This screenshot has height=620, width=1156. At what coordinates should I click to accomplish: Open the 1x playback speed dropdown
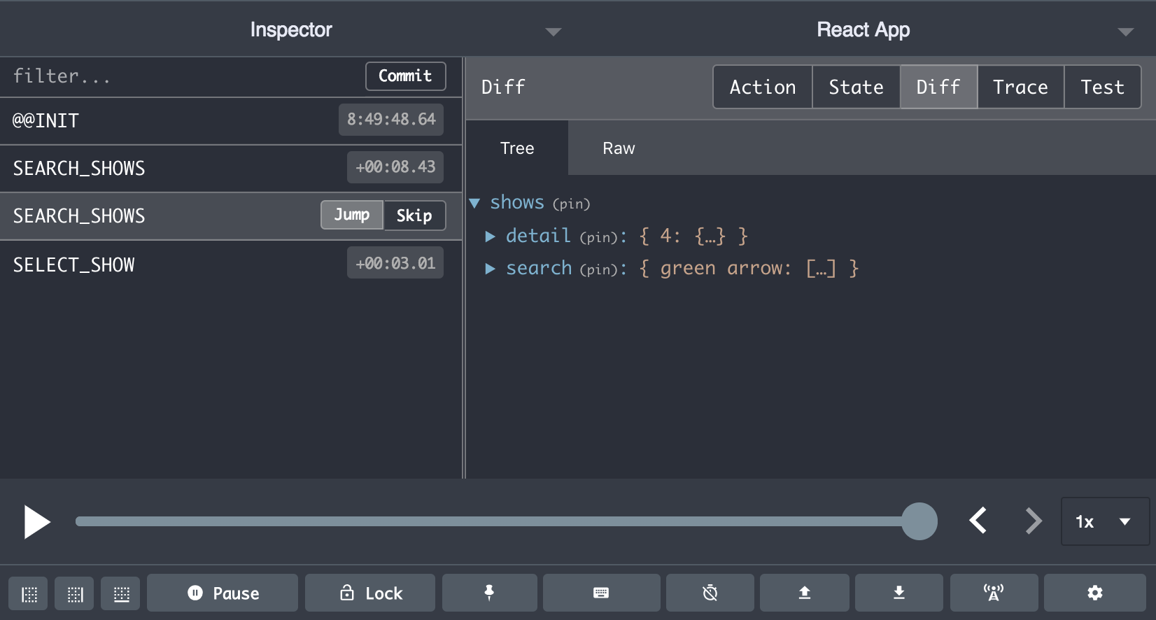1104,521
